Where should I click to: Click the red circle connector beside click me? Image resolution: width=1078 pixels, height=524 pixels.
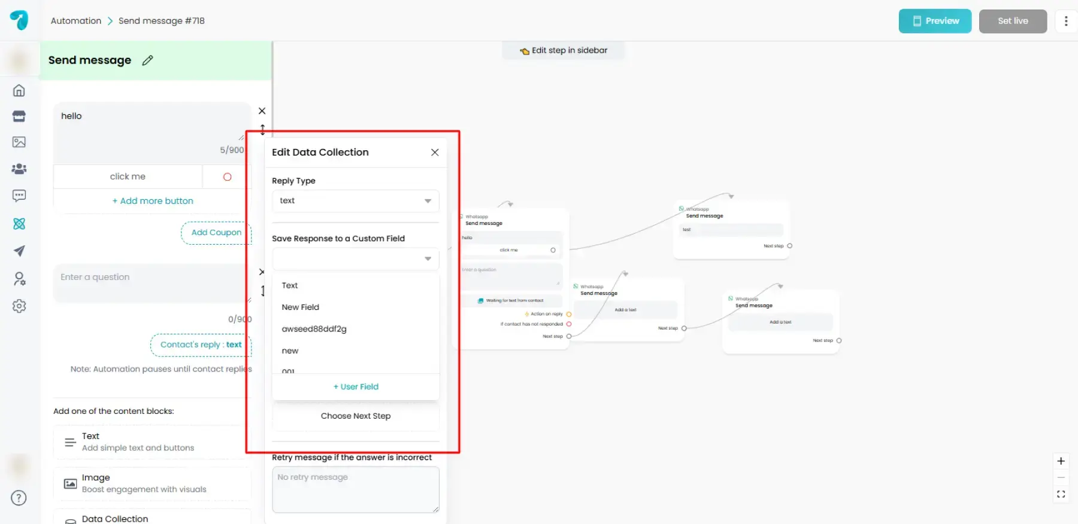point(227,177)
